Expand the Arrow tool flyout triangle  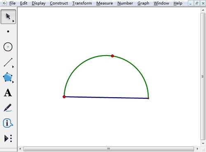click(x=13, y=21)
